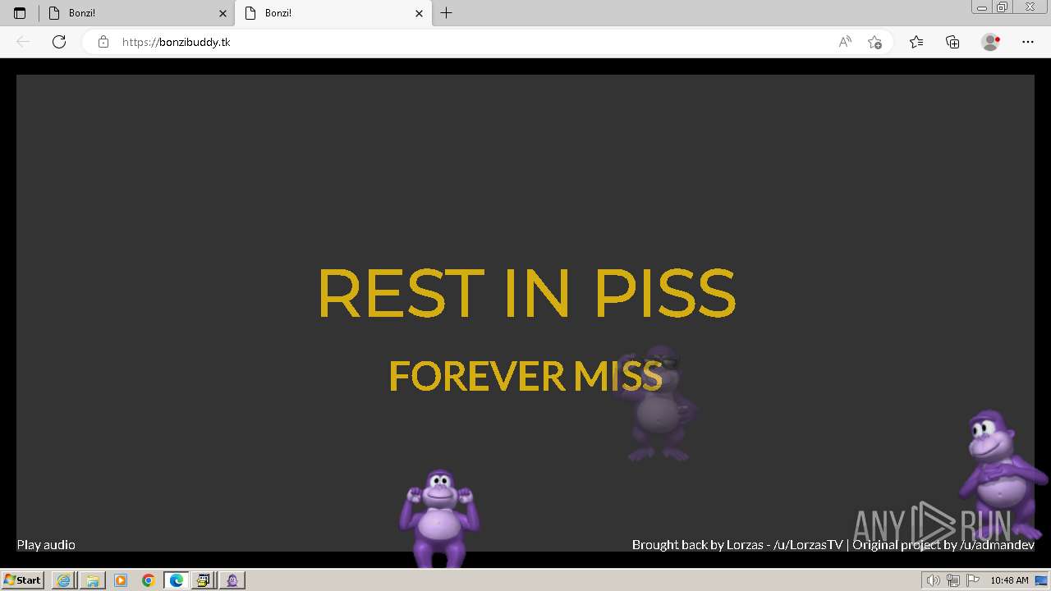Click the FOREVER MISS subheading
1051x591 pixels.
525,376
